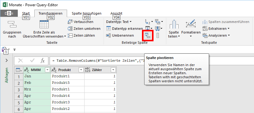Click the table corner menu icon

click(x=19, y=70)
